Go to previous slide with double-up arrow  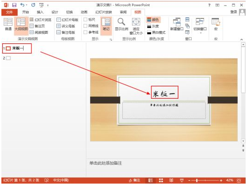pos(243,146)
